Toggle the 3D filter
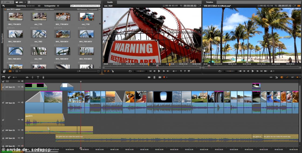302x153 pixels. click(39, 6)
